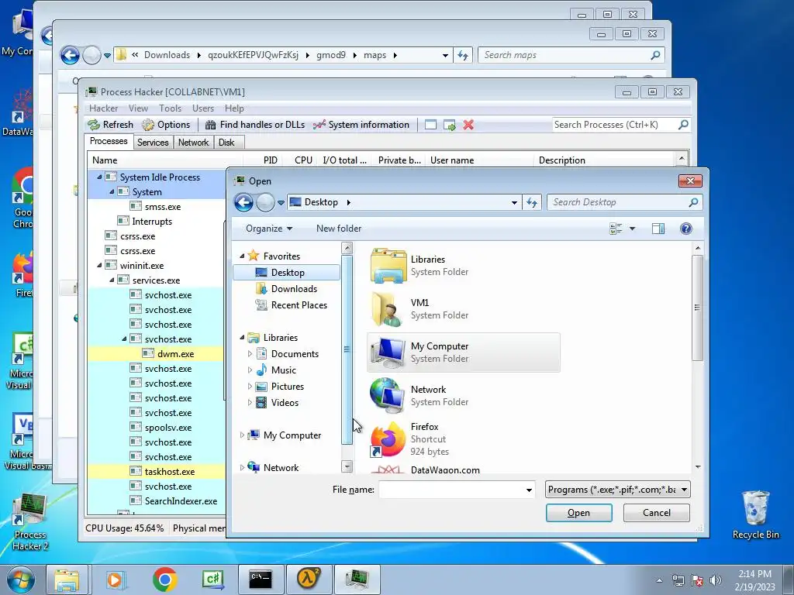The image size is (794, 595).
Task: Select Recent Places under Favorites
Action: (292, 305)
